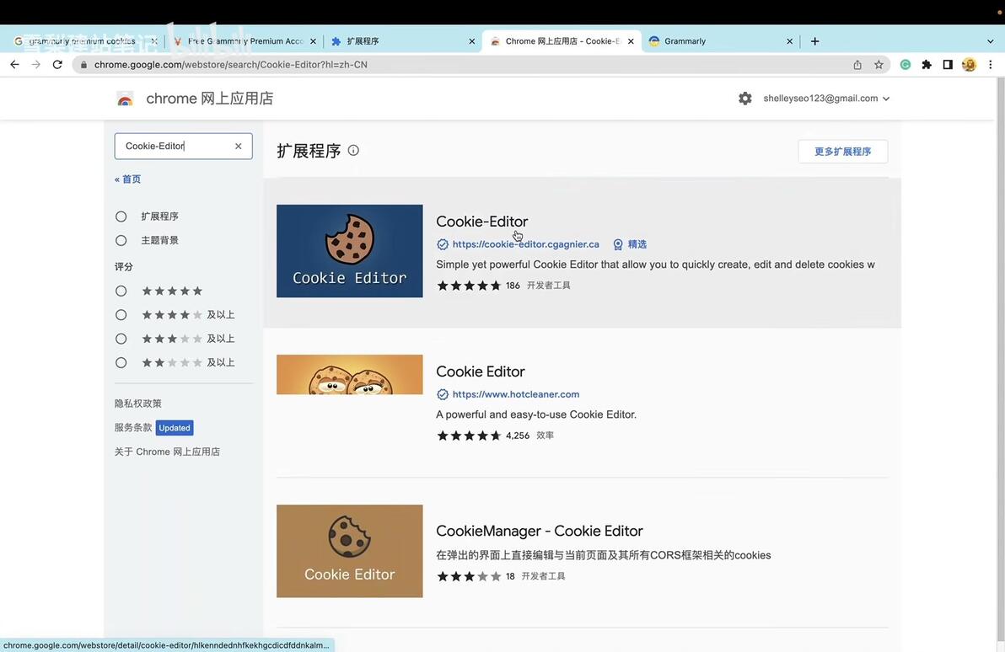Close the Free Grammarly Premium Account tab
The height and width of the screenshot is (652, 1005).
(313, 41)
